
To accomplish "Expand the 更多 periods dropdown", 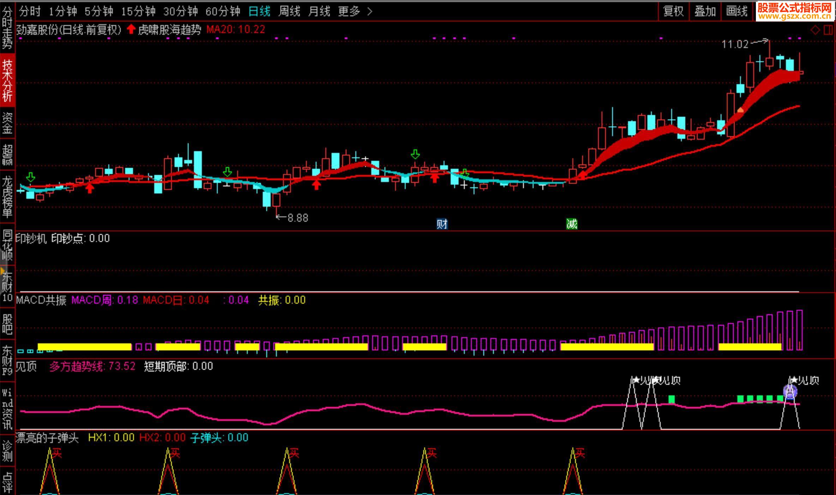I will coord(349,12).
